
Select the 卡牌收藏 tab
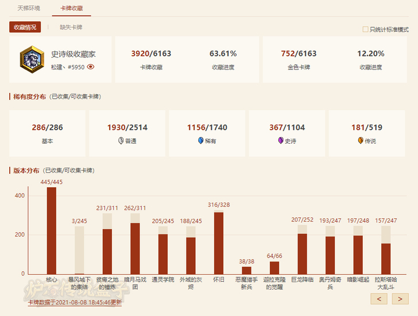71,8
